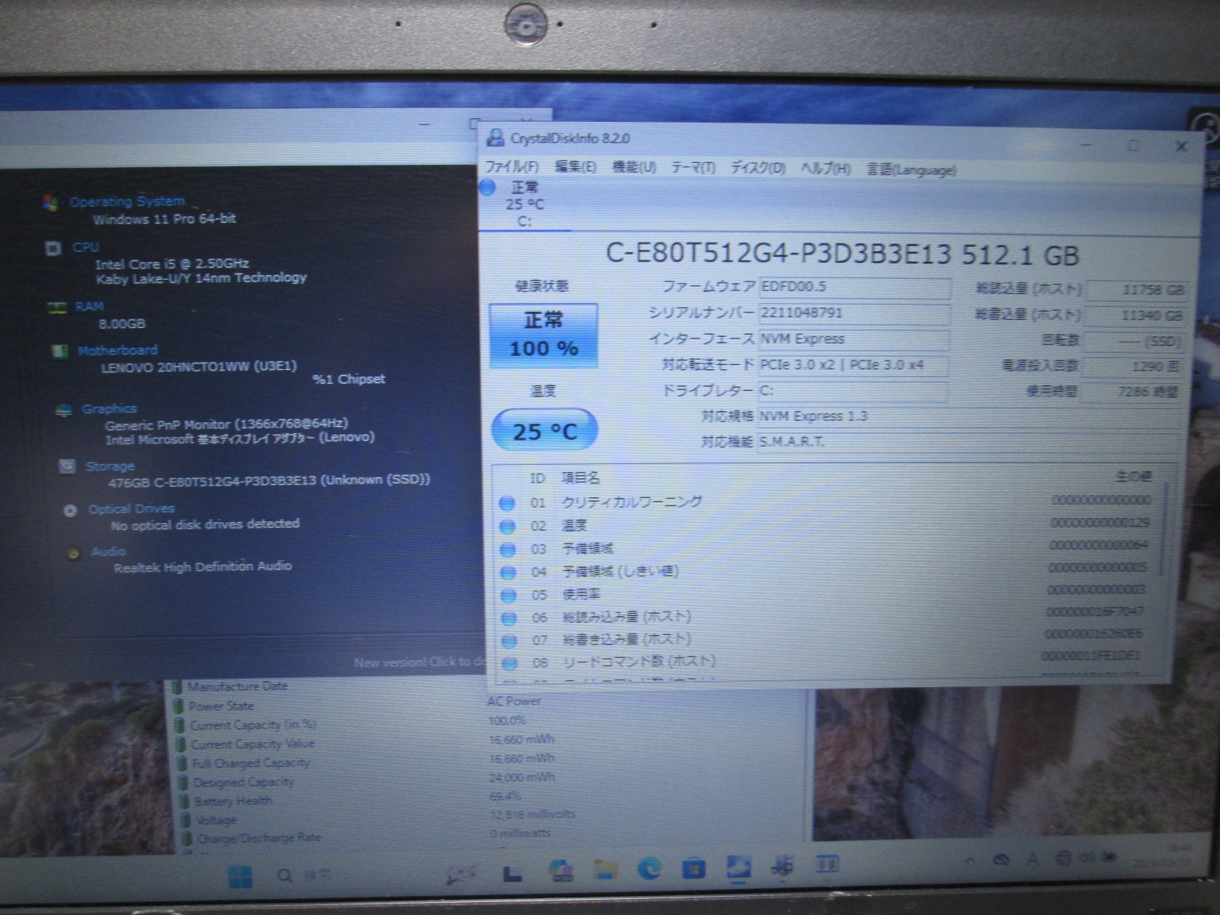Open the ディスク(D) menu
Screen dimensions: 1220x915
[x=757, y=169]
